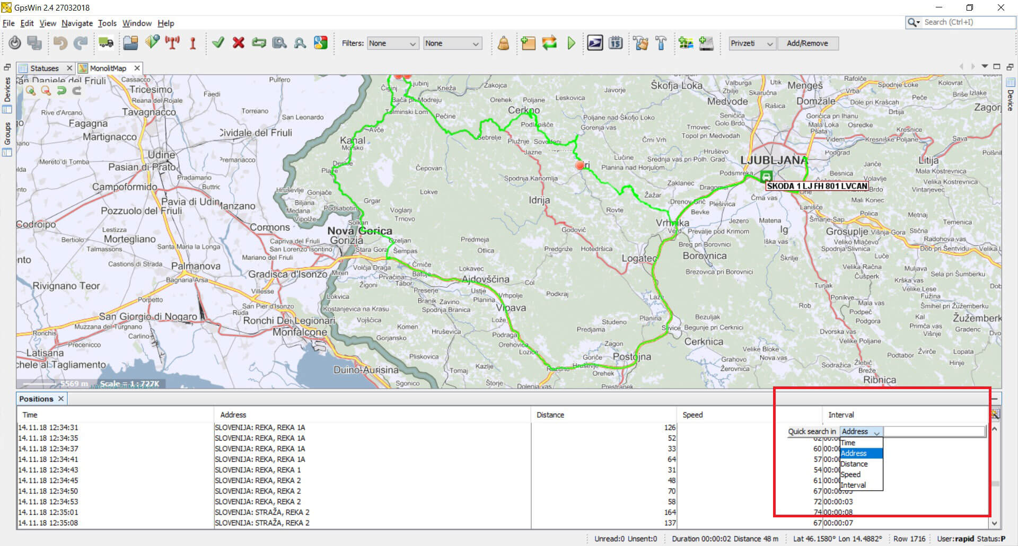Close the Positions panel tab
The height and width of the screenshot is (546, 1018).
pos(61,399)
